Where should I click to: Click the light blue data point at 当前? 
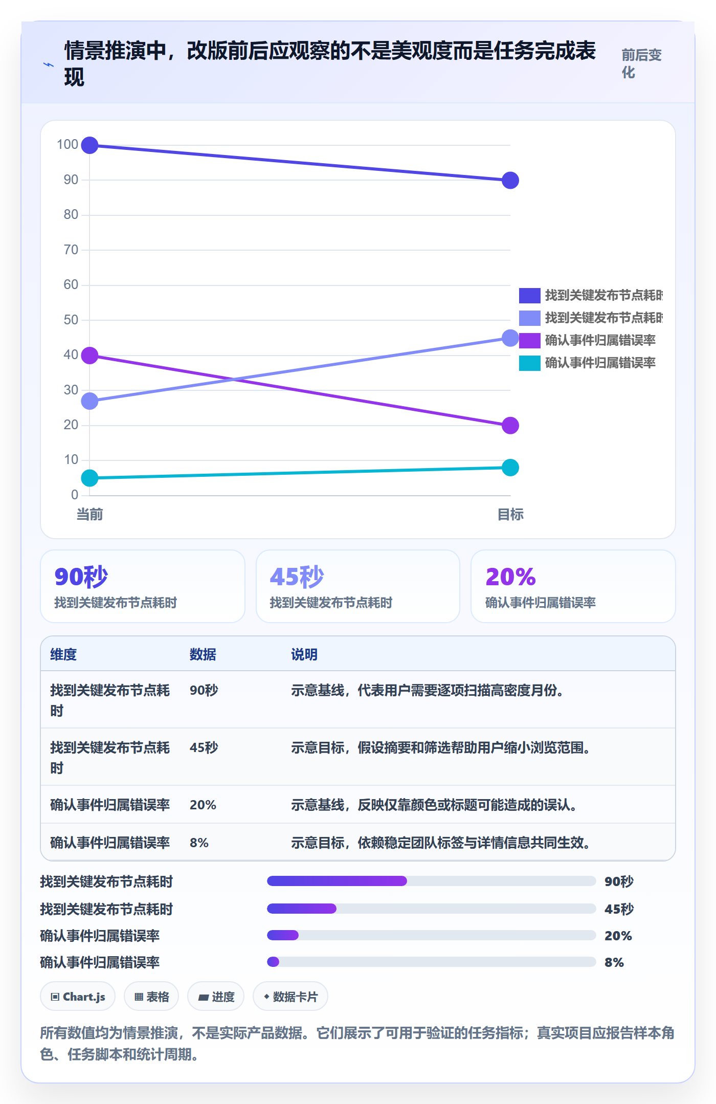[89, 401]
